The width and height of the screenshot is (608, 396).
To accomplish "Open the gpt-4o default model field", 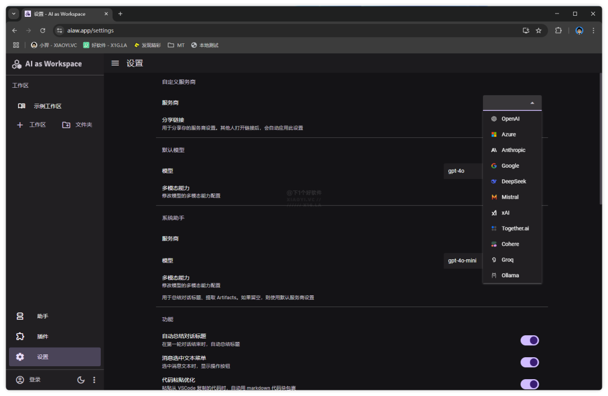I will tap(463, 171).
